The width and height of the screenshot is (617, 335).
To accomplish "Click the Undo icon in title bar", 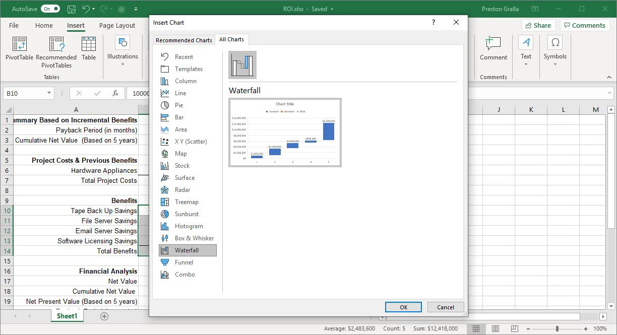I will pos(86,9).
